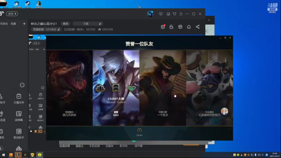The width and height of the screenshot is (281, 158).
Task: Open the 类型 dropdown in title bar
Action: tap(12, 14)
